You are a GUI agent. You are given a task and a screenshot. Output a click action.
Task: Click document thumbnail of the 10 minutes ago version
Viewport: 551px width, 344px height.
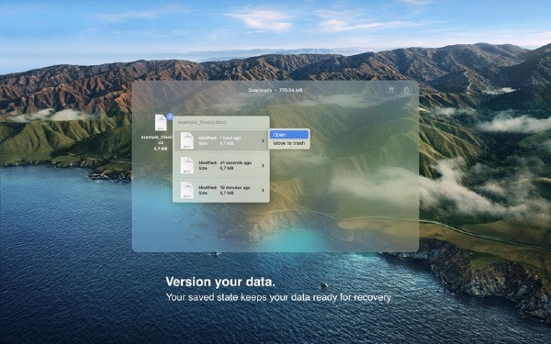tap(187, 190)
